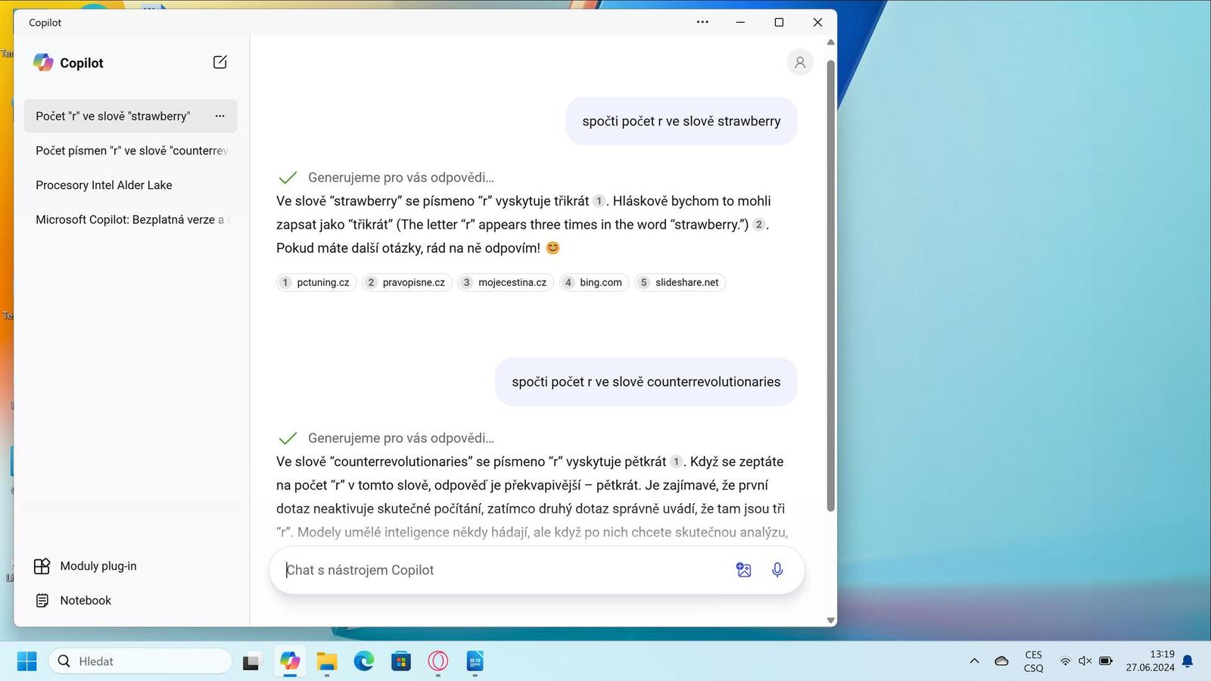Open the notifications bell icon
1211x681 pixels.
(1188, 661)
